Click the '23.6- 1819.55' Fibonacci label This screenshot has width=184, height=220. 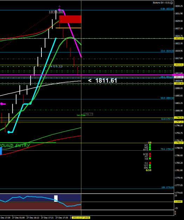coord(167,51)
